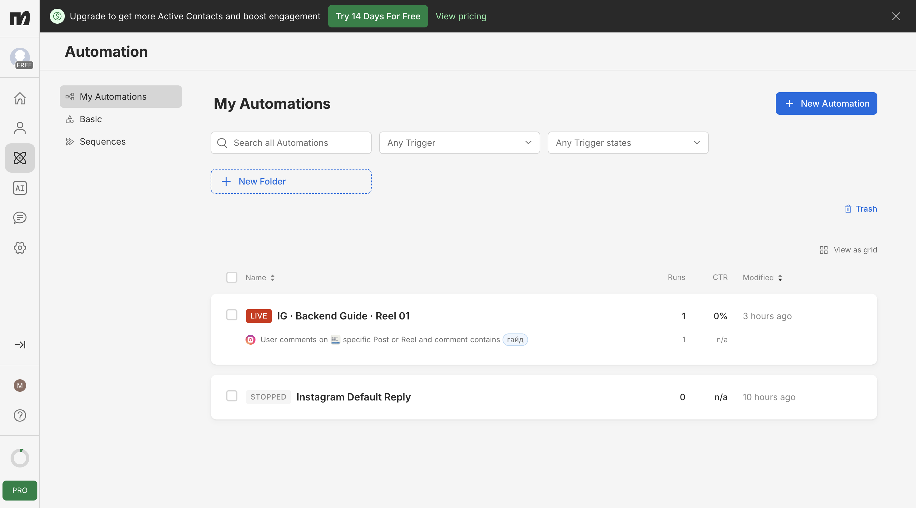Open the Help question mark icon
The image size is (916, 508).
[x=20, y=415]
